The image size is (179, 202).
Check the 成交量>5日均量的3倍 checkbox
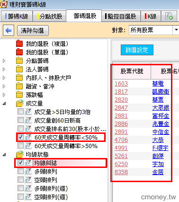tap(20, 112)
